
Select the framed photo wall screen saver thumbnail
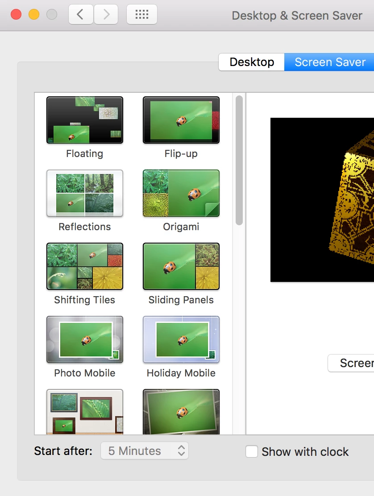pyautogui.click(x=85, y=412)
